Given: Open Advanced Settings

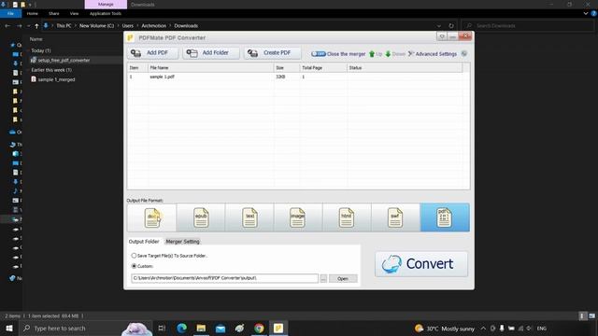Looking at the screenshot, I should (x=432, y=54).
